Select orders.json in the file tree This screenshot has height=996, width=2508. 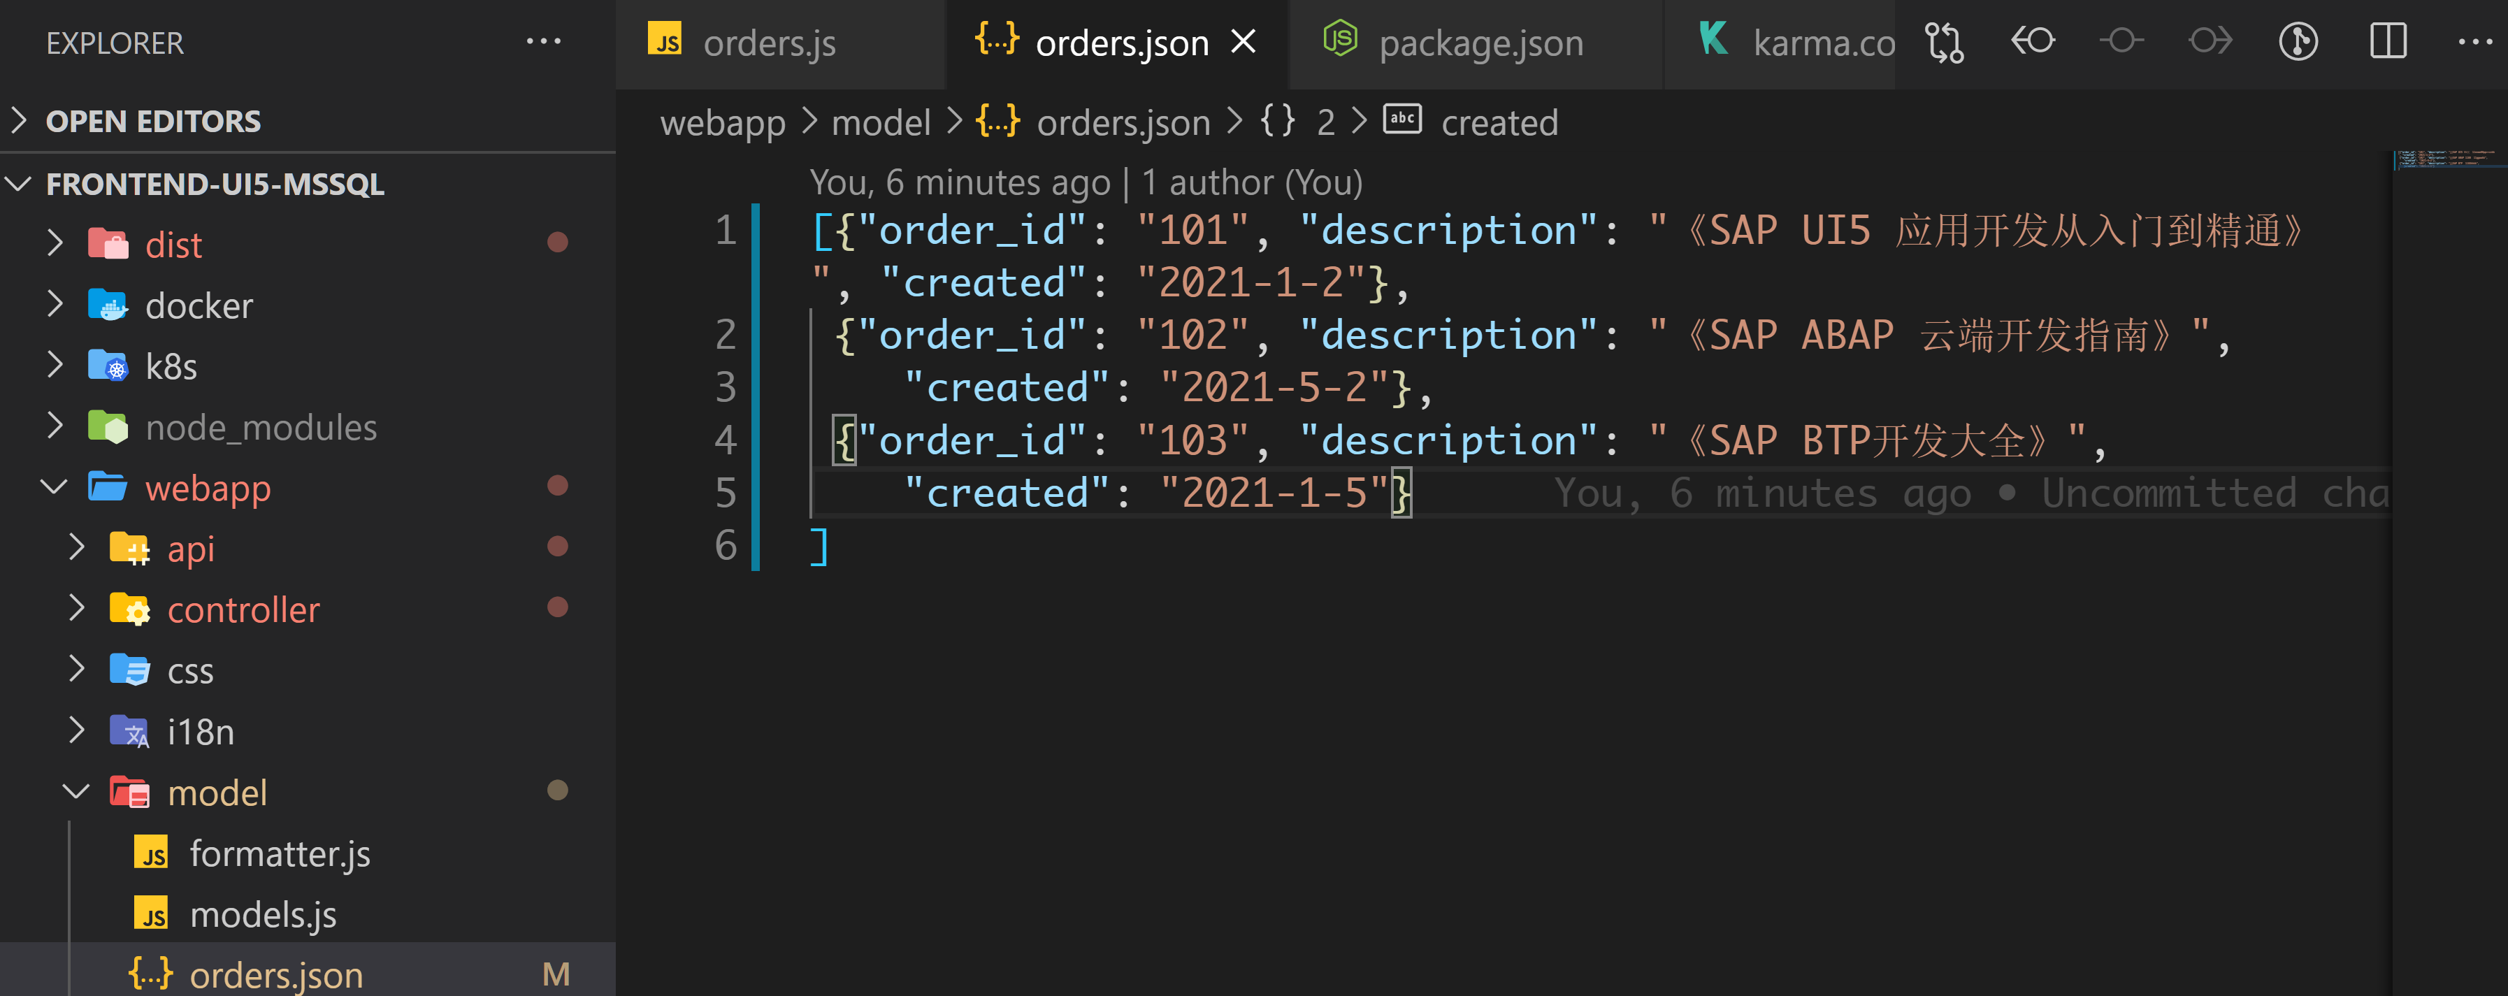(x=308, y=973)
